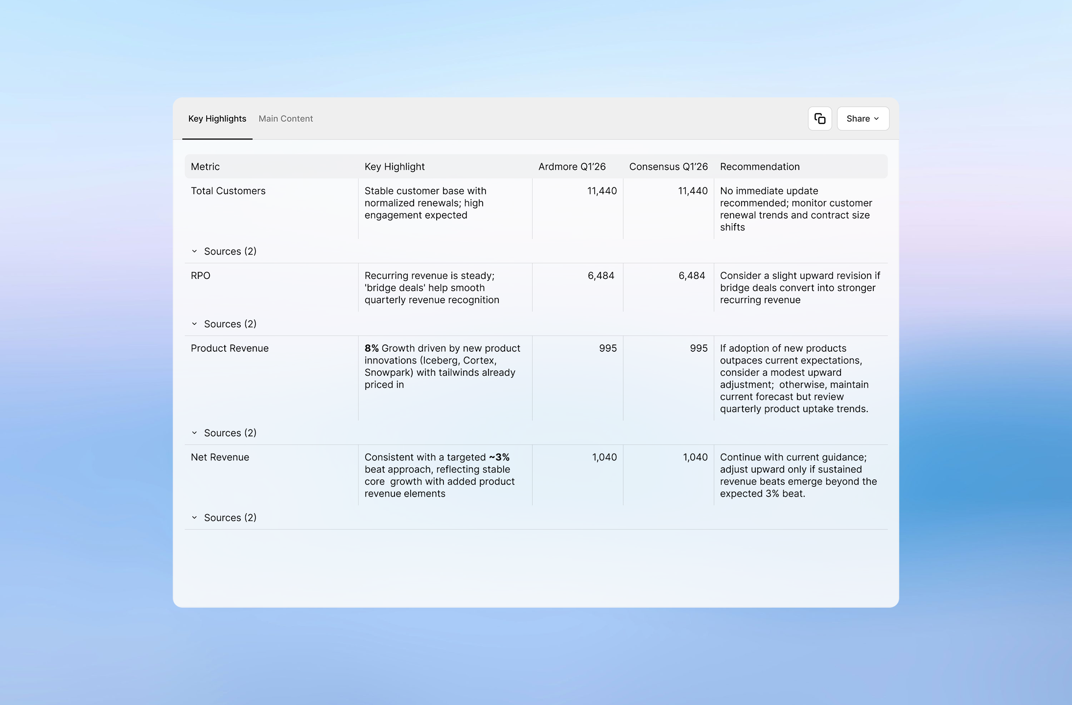Select the RPO metric cell
1072x705 pixels.
pyautogui.click(x=201, y=275)
